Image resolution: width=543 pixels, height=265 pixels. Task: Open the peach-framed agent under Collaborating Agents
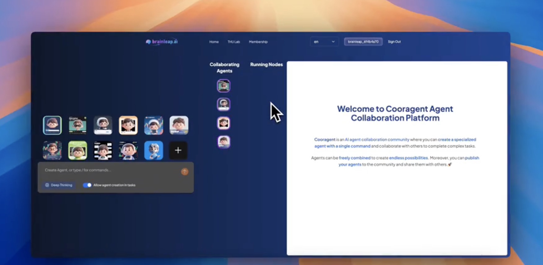[224, 123]
